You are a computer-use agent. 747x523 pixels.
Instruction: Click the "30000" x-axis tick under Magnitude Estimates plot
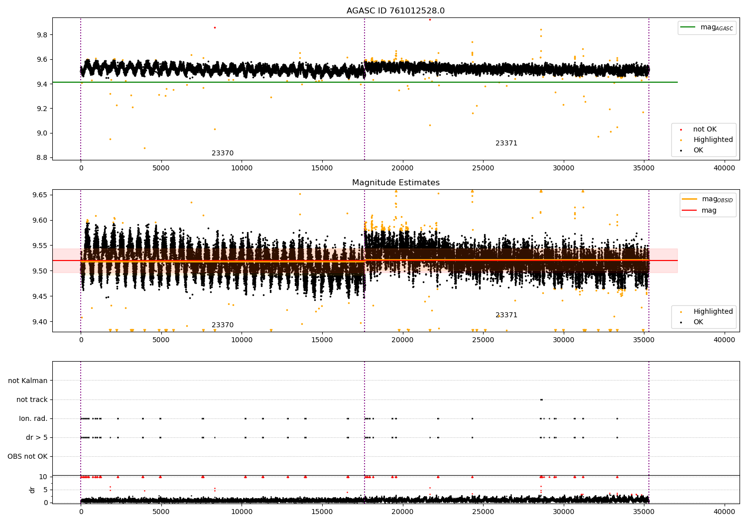(563, 340)
